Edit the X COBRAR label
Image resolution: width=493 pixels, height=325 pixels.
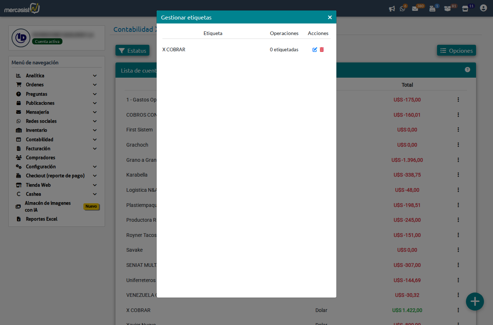click(x=315, y=50)
